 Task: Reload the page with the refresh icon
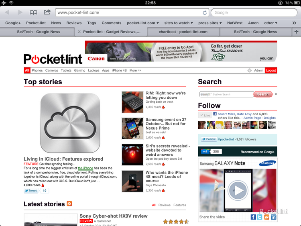click(205, 12)
